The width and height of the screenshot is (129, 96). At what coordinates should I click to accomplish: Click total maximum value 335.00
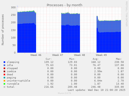click(119, 87)
